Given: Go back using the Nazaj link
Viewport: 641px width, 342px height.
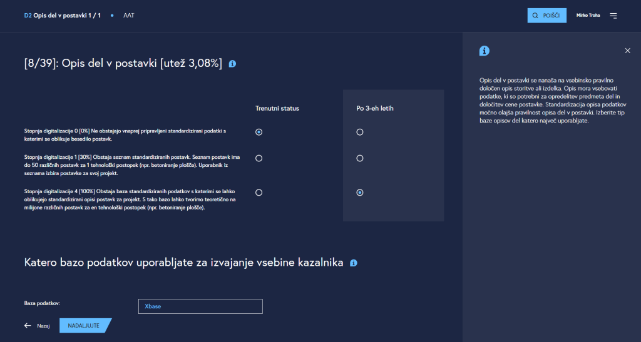Looking at the screenshot, I should (x=37, y=326).
